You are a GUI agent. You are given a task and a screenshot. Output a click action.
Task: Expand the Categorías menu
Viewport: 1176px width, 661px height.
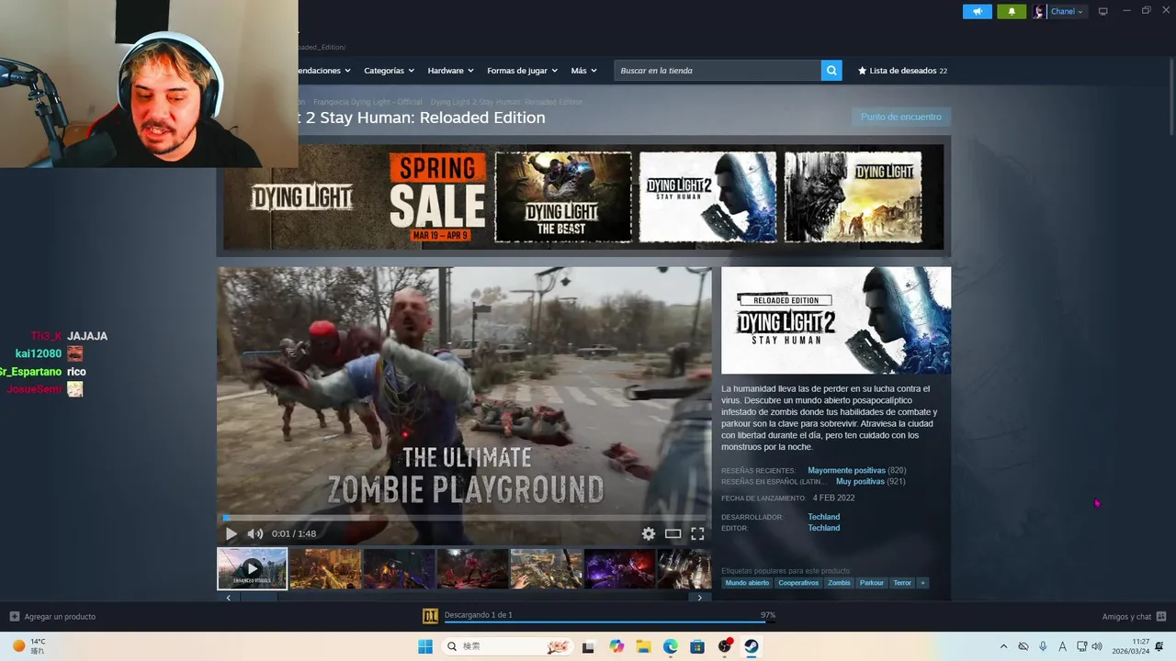click(x=389, y=71)
